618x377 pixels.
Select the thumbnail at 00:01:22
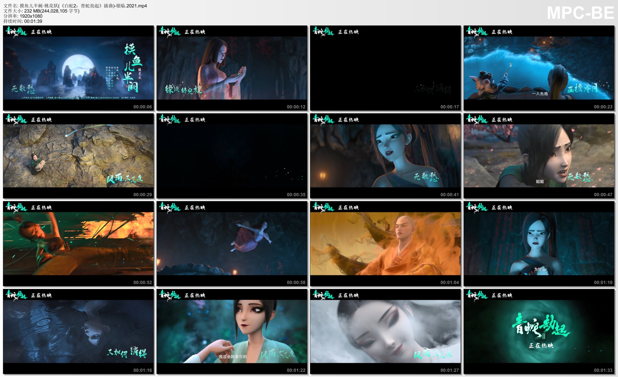pyautogui.click(x=232, y=331)
